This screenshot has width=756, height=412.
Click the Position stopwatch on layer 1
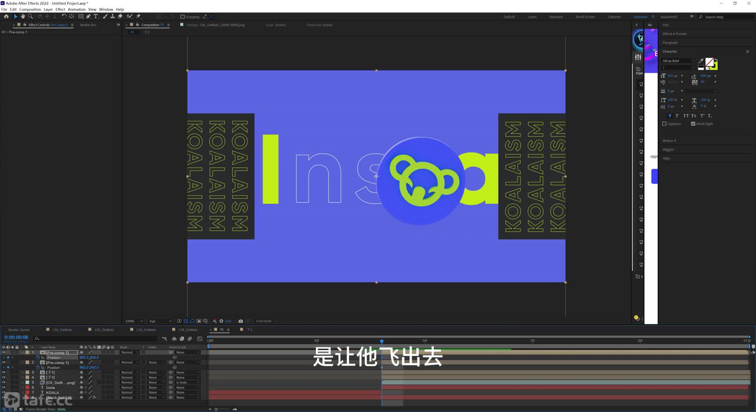38,357
